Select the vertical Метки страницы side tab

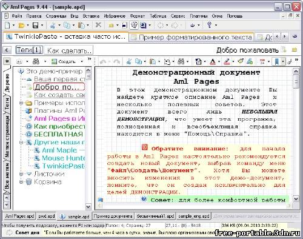(7, 137)
